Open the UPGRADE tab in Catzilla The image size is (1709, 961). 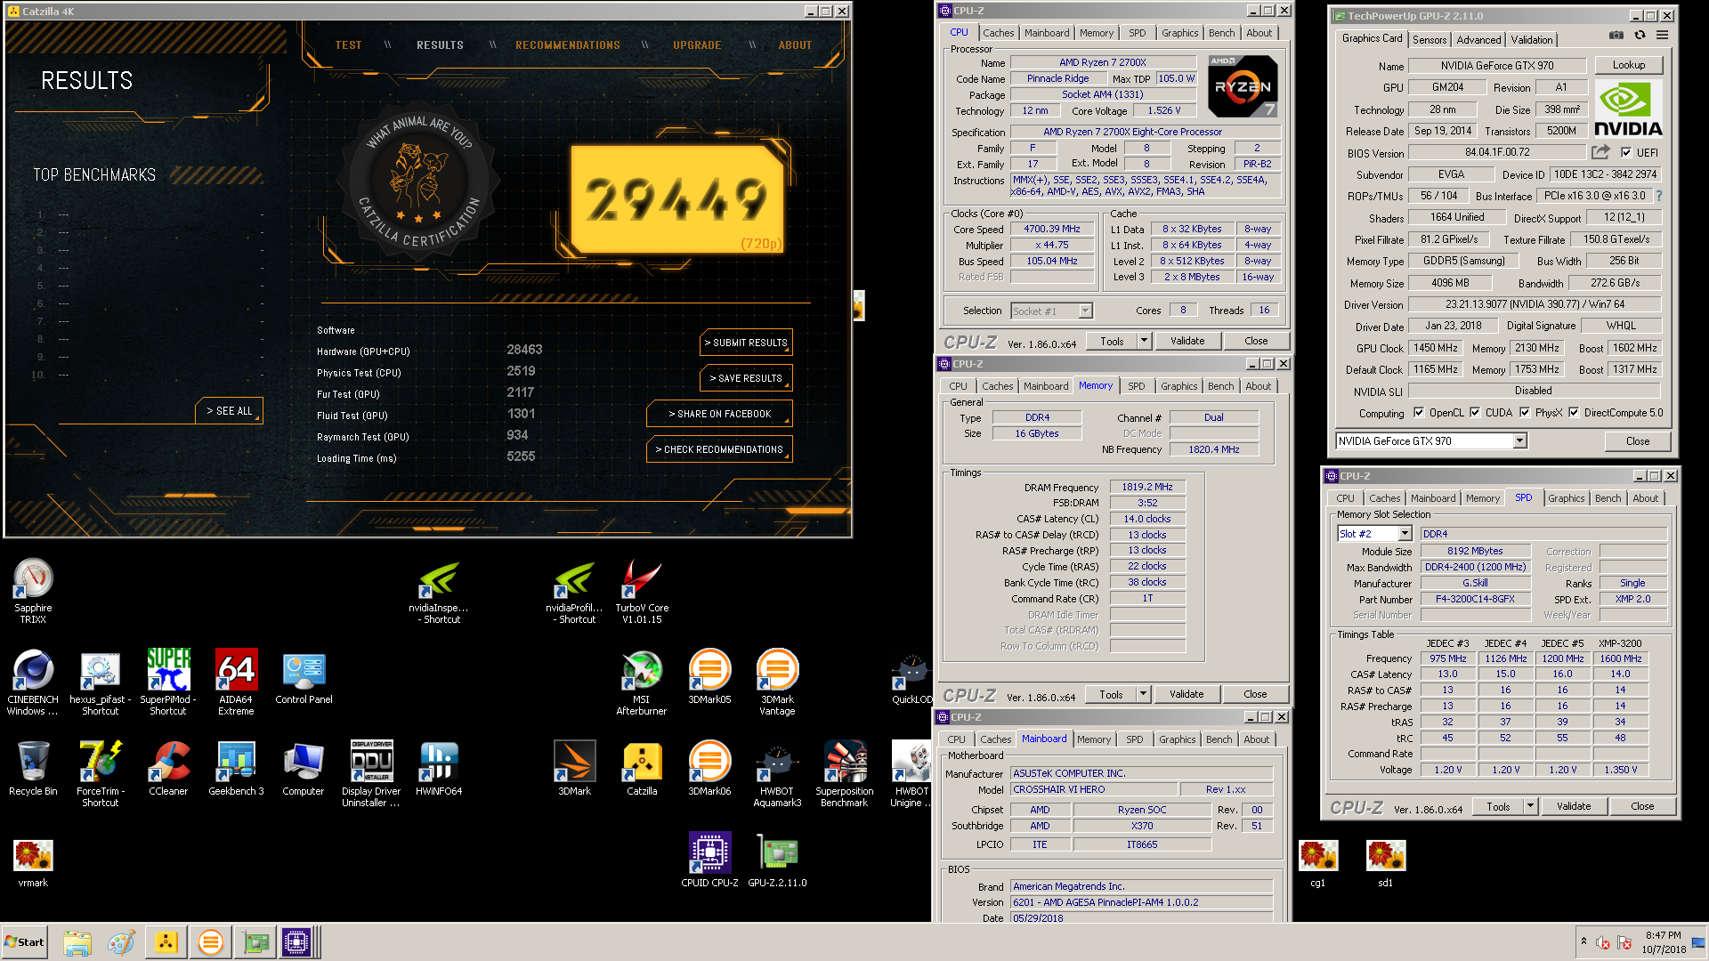(697, 45)
